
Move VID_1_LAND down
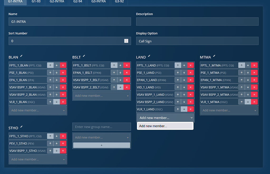(184, 87)
